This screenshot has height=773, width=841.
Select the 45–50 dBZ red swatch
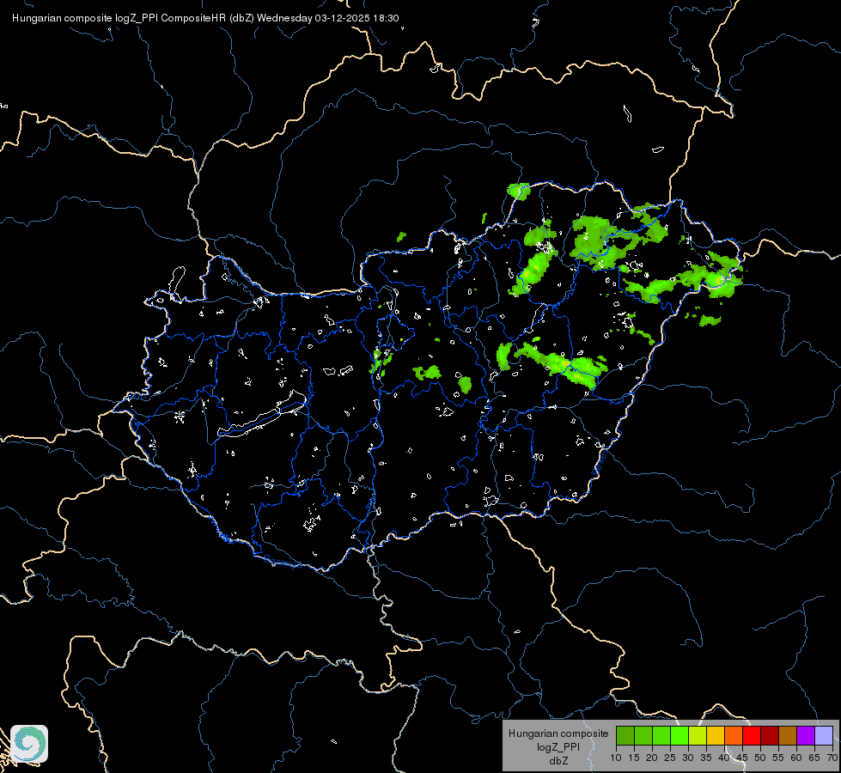click(752, 735)
